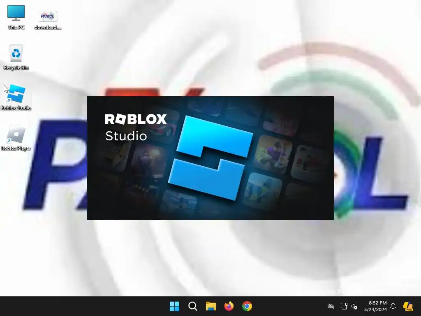Open taskbar Search
Image resolution: width=421 pixels, height=316 pixels.
192,306
